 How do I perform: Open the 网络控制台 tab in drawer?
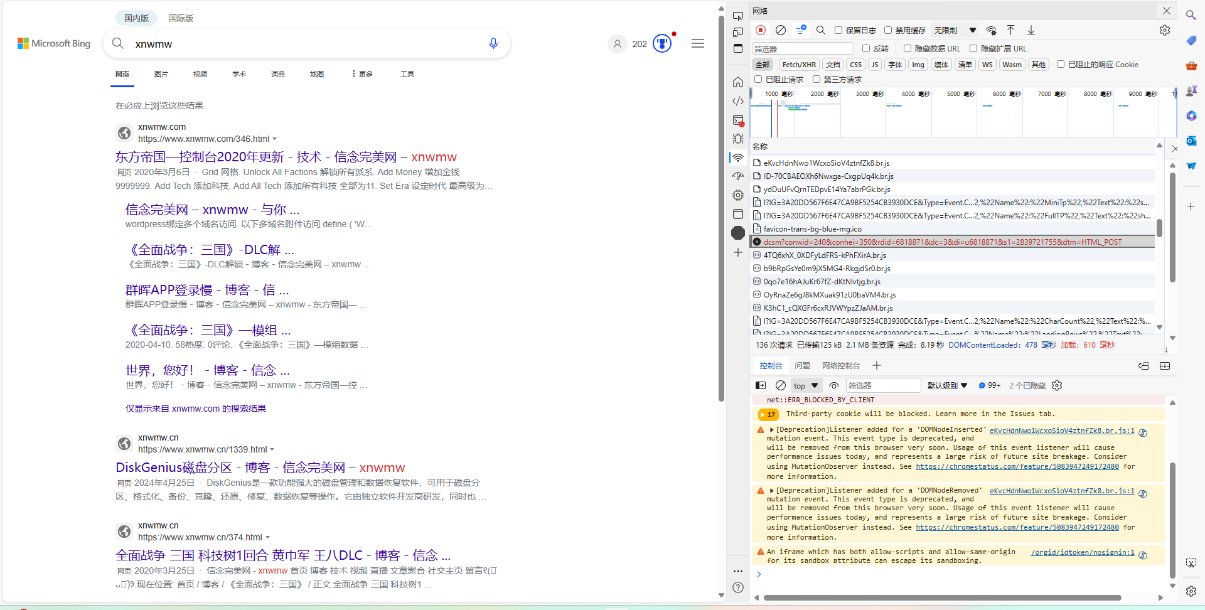point(841,366)
